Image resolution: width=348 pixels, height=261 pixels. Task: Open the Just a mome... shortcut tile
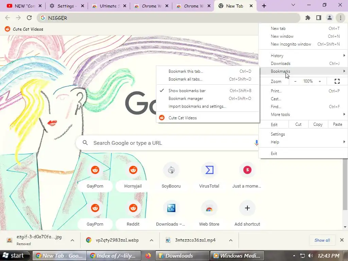(247, 176)
